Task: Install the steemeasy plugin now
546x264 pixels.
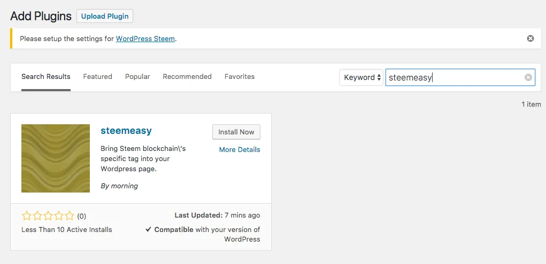Action: pos(236,132)
